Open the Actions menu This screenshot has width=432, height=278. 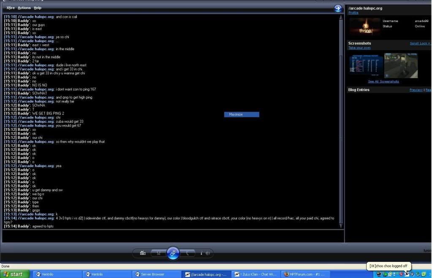24,8
